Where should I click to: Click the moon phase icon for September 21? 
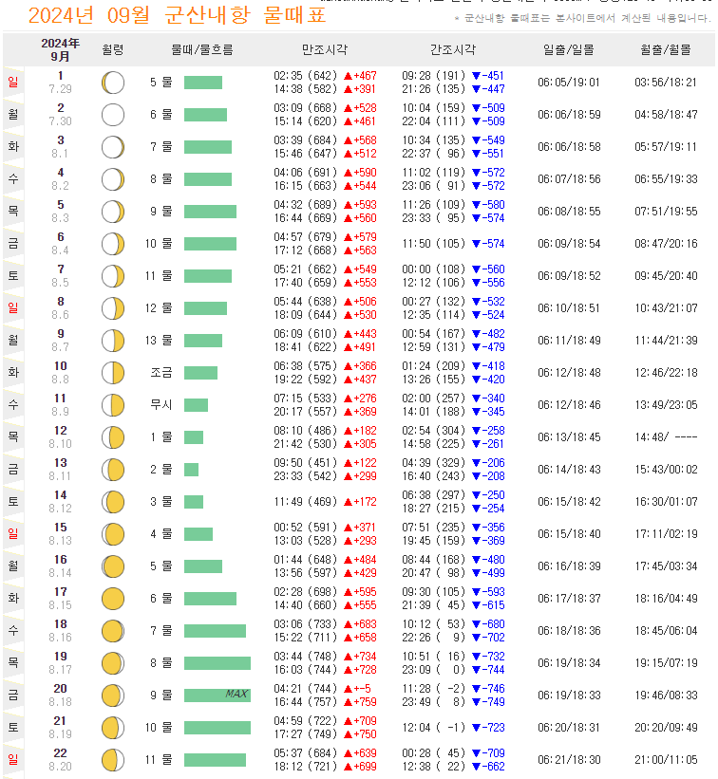(113, 728)
